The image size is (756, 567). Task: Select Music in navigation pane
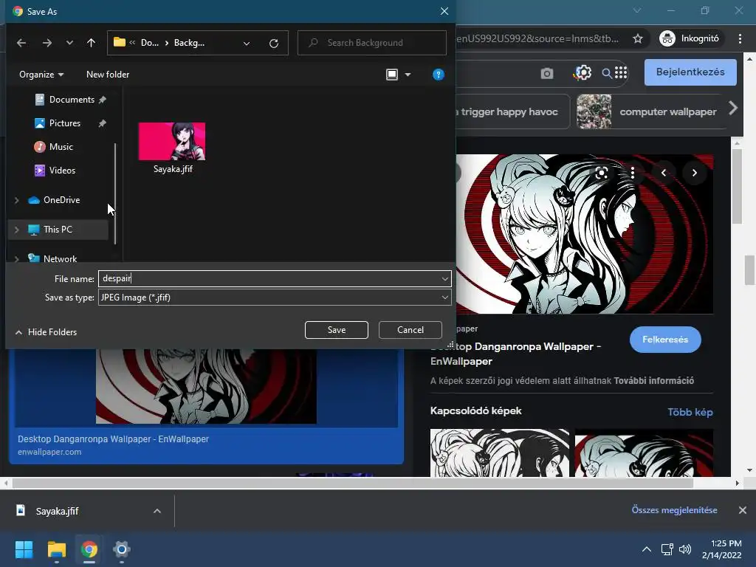click(x=61, y=147)
